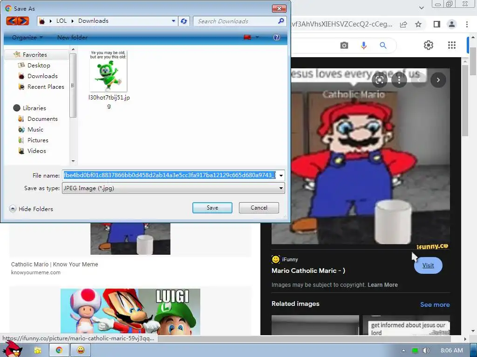
Task: Click the search magnifier in Search Downloads
Action: (x=281, y=21)
